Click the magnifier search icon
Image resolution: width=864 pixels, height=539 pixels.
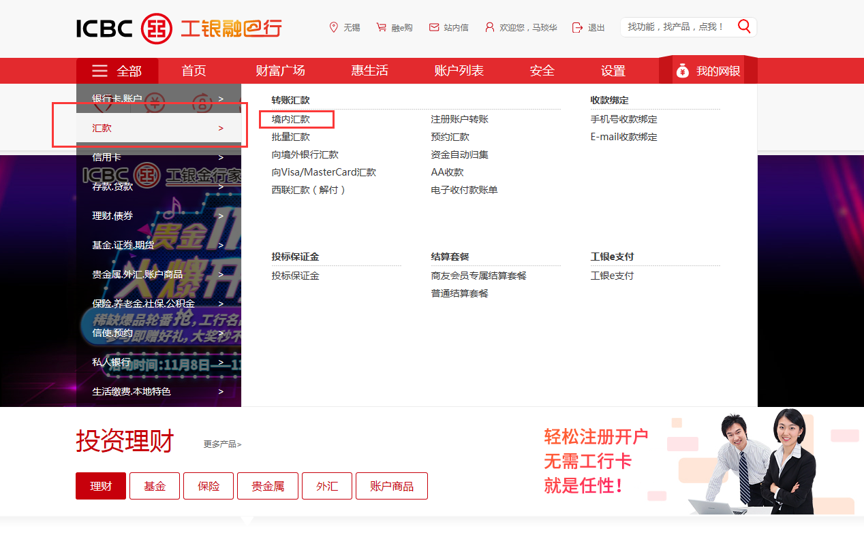point(744,27)
